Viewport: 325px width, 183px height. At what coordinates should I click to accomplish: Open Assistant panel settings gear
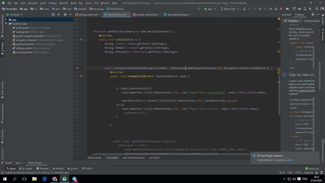tap(313, 14)
